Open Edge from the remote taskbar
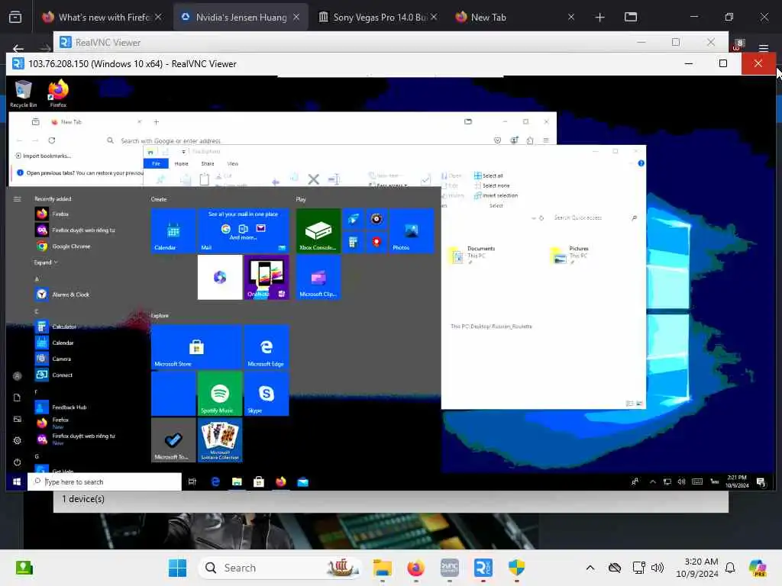Image resolution: width=782 pixels, height=586 pixels. click(215, 482)
